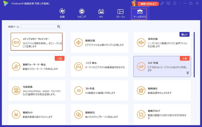Switch to the 変換 converter tab
This screenshot has width=202, height=127.
[62, 13]
